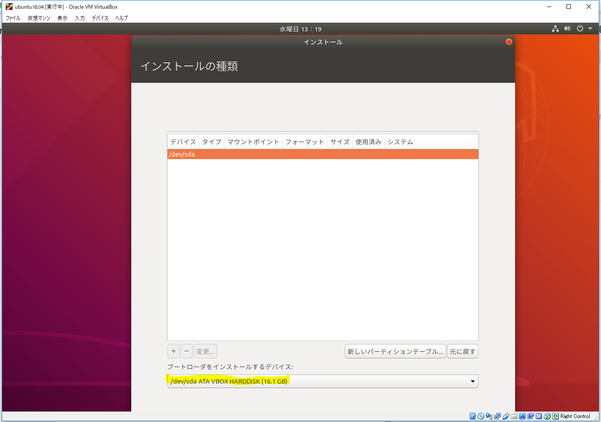Select the /dev/sda row in partition table

(x=323, y=154)
